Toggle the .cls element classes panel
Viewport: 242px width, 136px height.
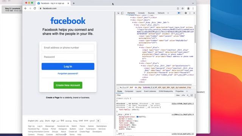click(x=183, y=95)
